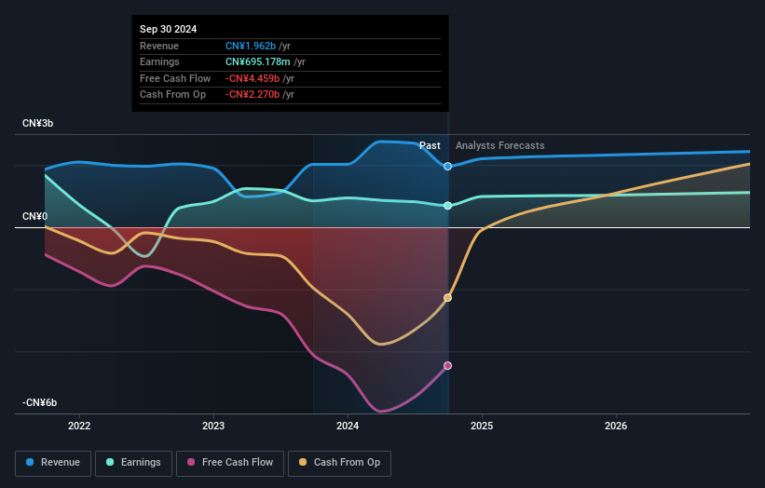Click the Free Cash Flow label in tooltip
Image resolution: width=765 pixels, height=488 pixels.
pos(175,78)
